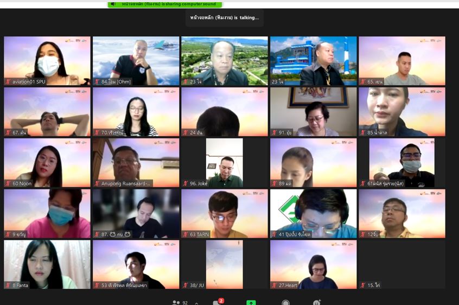Click the green Share Screen icon
This screenshot has width=459, height=305.
(251, 303)
